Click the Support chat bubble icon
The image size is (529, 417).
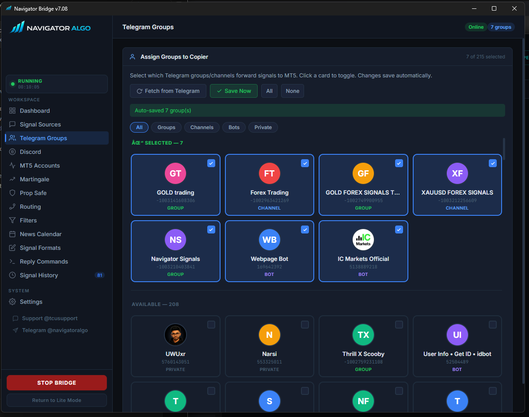(x=15, y=318)
